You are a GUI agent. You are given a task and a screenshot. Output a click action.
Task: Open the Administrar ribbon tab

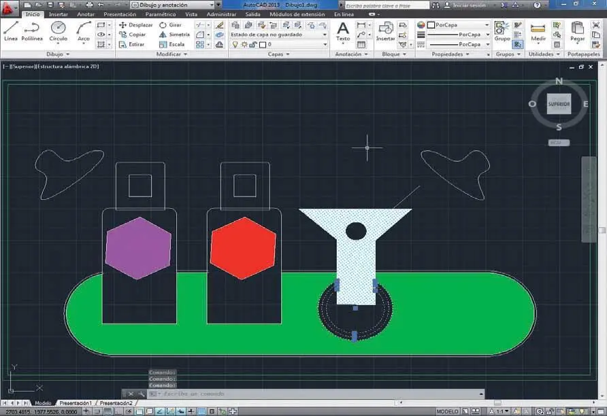[x=221, y=14]
